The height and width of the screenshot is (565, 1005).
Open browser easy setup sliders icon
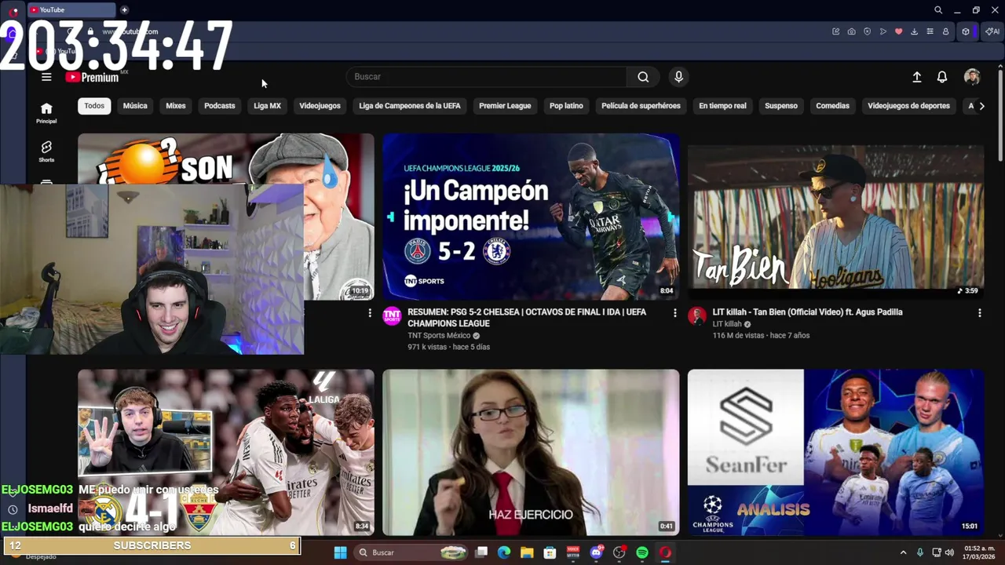930,31
